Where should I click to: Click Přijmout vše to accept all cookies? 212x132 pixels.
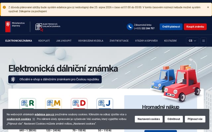coord(195,119)
